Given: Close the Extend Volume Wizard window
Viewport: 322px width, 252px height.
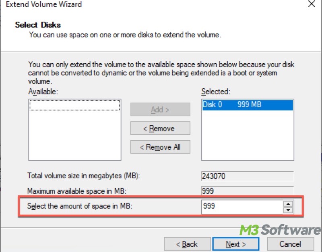Looking at the screenshot, I should 311,4.
